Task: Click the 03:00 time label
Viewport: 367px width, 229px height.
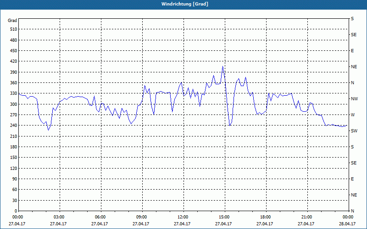Action: coord(59,217)
